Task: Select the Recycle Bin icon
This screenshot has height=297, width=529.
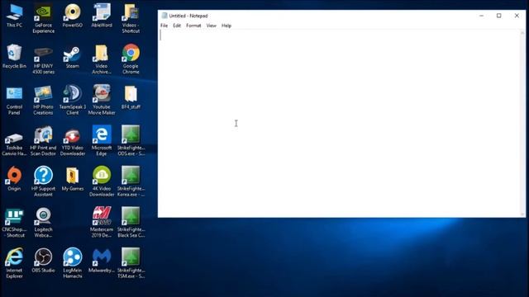Action: point(14,57)
